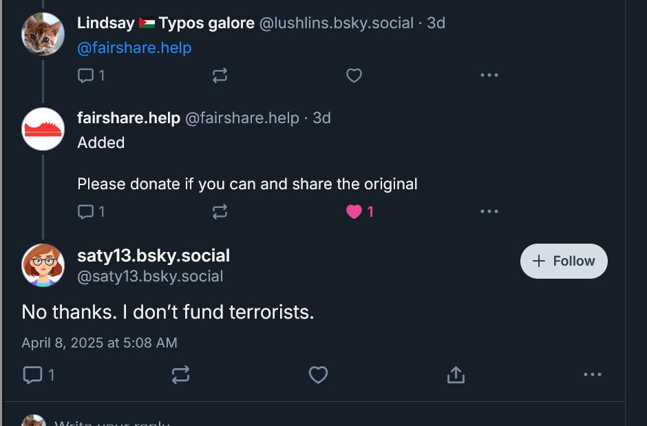Open more options for saty13's post
Screen dimensions: 647x426
pos(593,375)
